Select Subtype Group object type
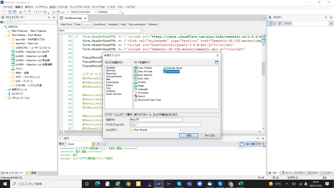 tap(173, 68)
